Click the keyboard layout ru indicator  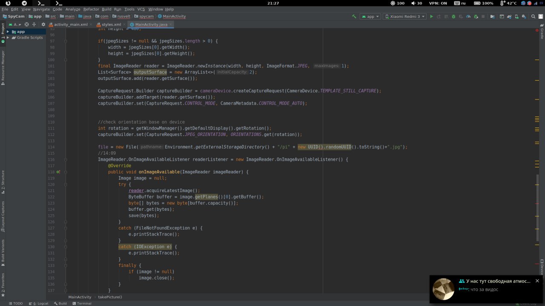pos(460,3)
